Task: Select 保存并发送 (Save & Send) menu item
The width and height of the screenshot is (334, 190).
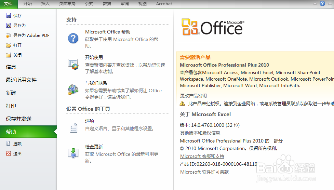Action: [x=19, y=119]
